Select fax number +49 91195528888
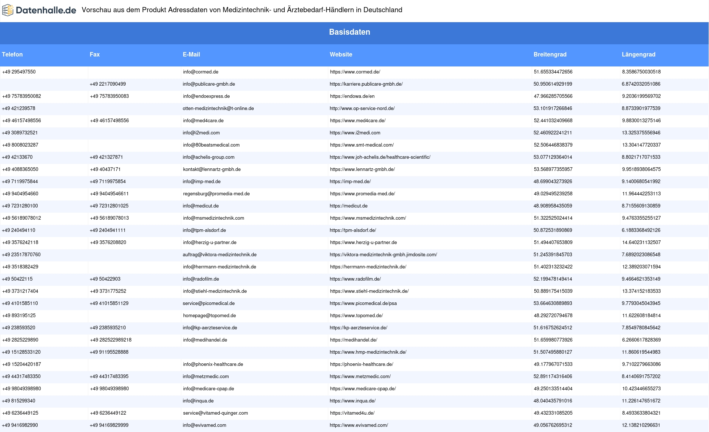The height and width of the screenshot is (432, 709). (x=109, y=352)
